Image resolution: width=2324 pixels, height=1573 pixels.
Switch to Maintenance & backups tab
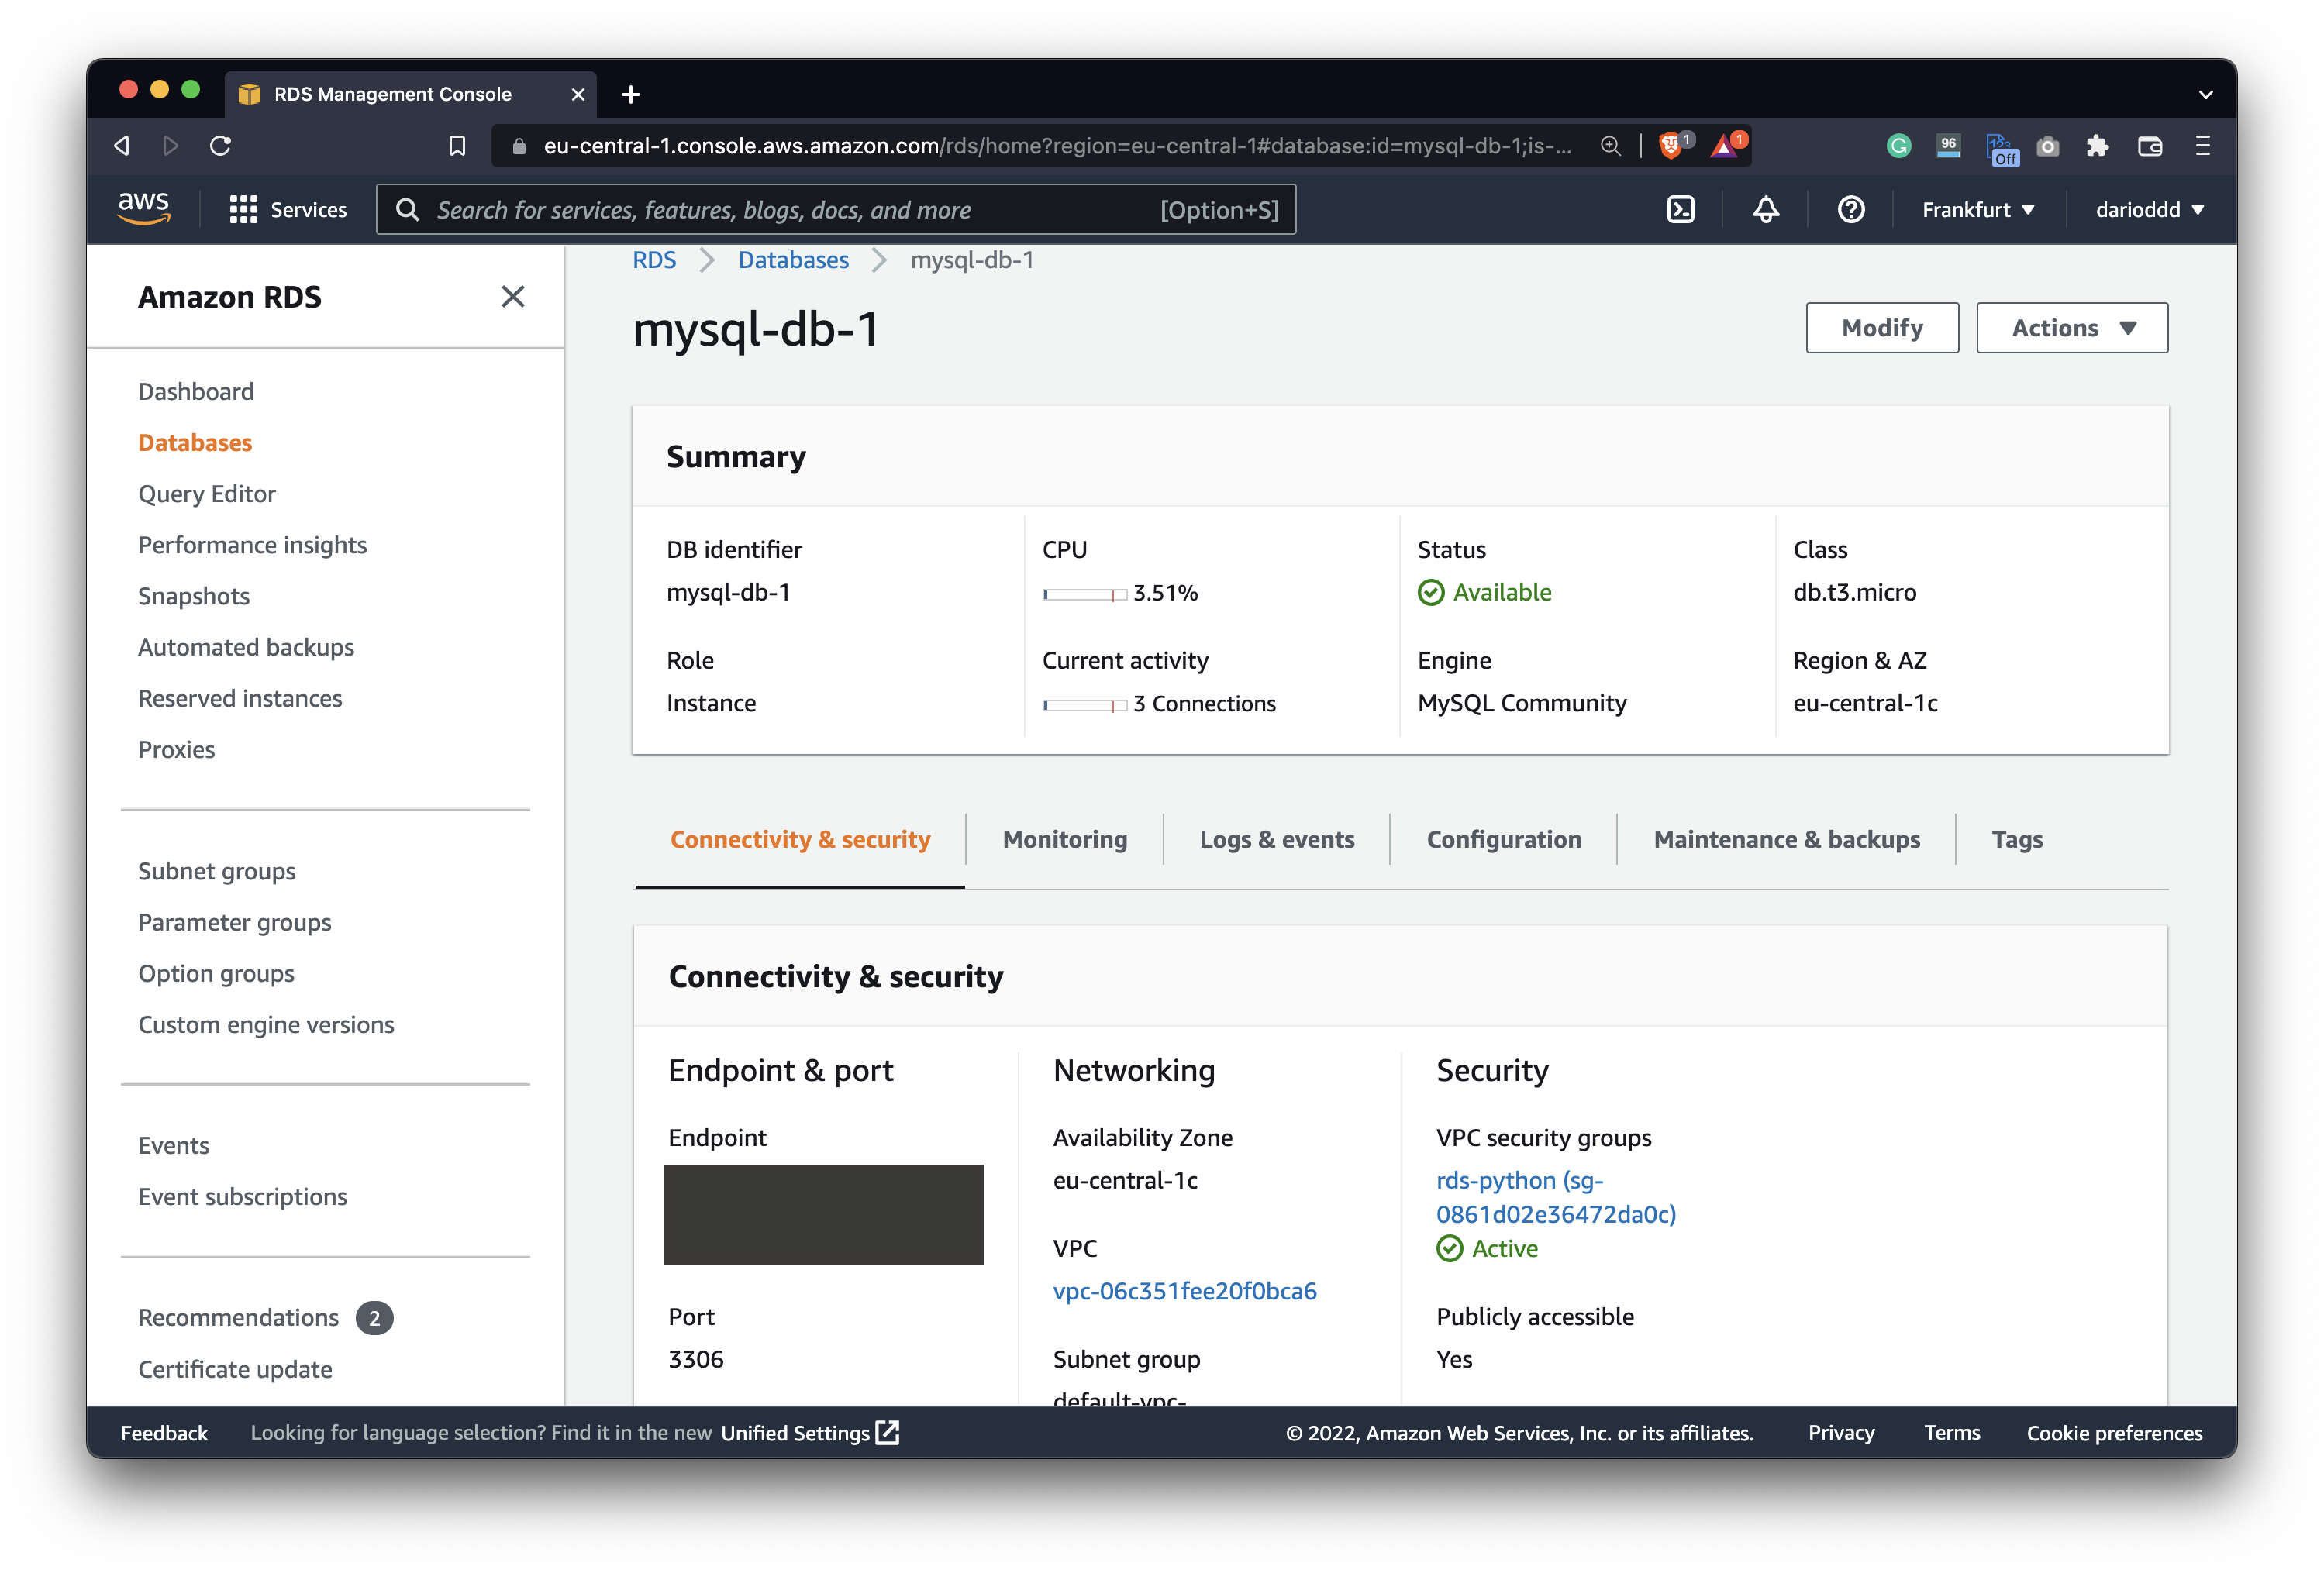(x=1786, y=839)
